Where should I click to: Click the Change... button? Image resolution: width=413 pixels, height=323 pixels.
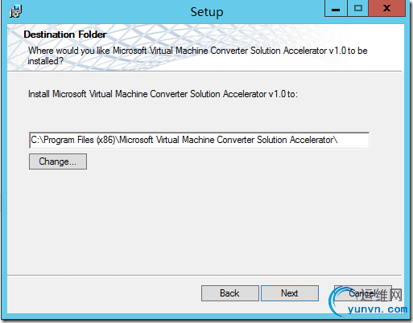pos(58,161)
